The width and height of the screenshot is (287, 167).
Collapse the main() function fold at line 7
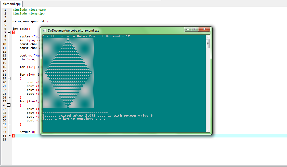point(9,32)
